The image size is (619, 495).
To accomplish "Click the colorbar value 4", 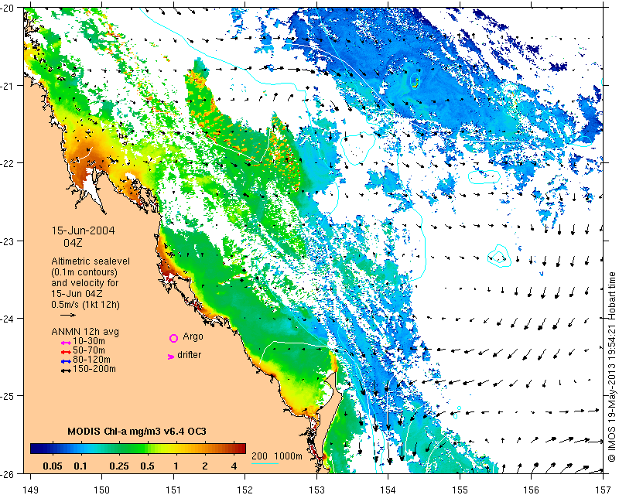I will 234,466.
